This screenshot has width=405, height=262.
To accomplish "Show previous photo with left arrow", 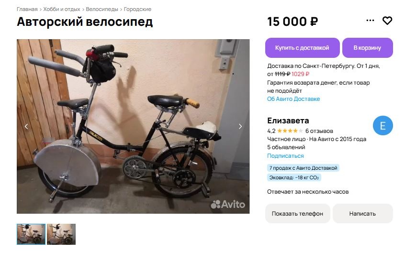I will pos(26,126).
